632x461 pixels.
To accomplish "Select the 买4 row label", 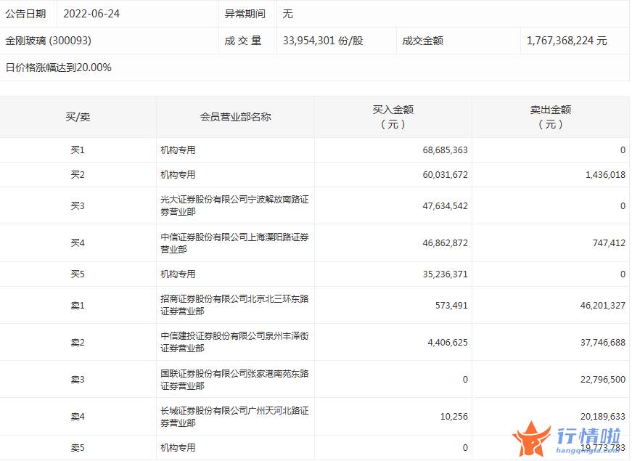I will coord(78,242).
